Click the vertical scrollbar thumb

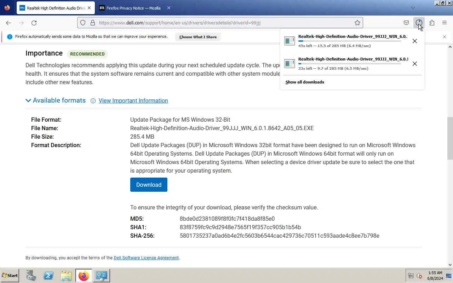click(x=450, y=138)
